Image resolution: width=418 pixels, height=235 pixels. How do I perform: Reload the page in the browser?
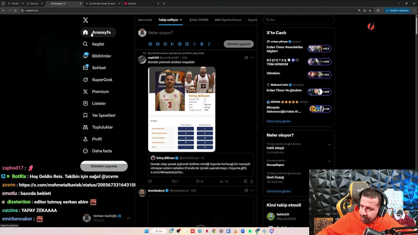(15, 10)
